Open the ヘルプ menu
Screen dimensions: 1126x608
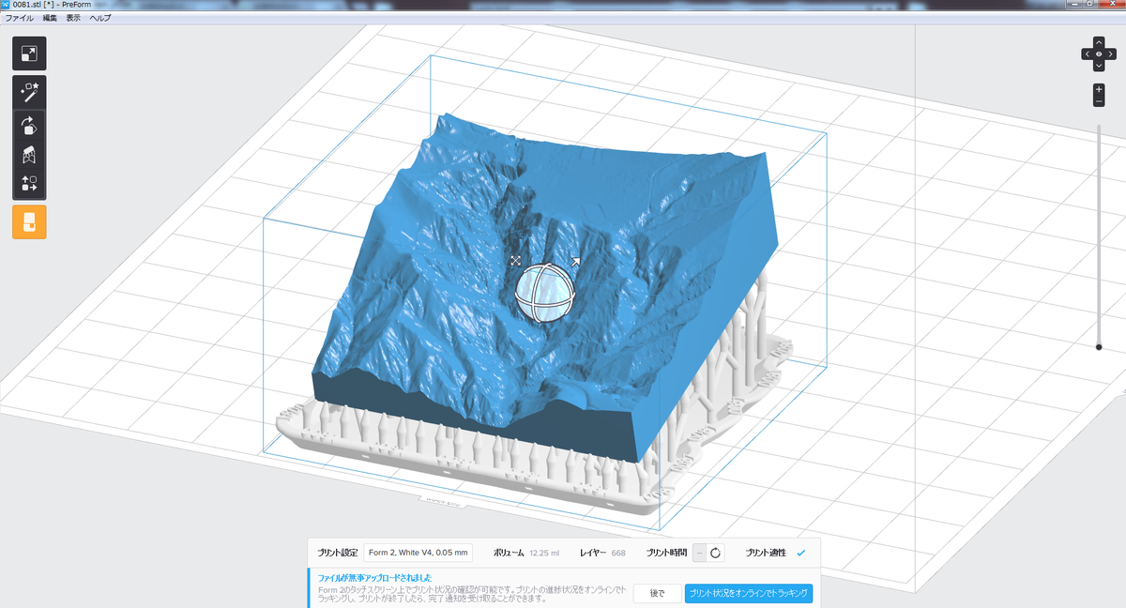point(99,18)
